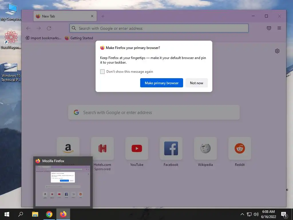Open the notifications action center icon
293x220 pixels.
point(284,214)
